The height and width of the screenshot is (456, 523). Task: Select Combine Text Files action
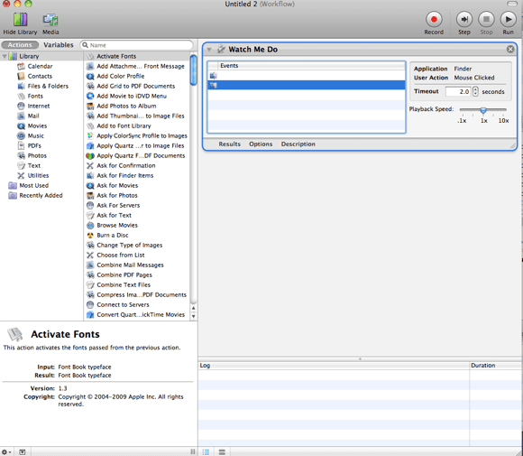point(137,285)
